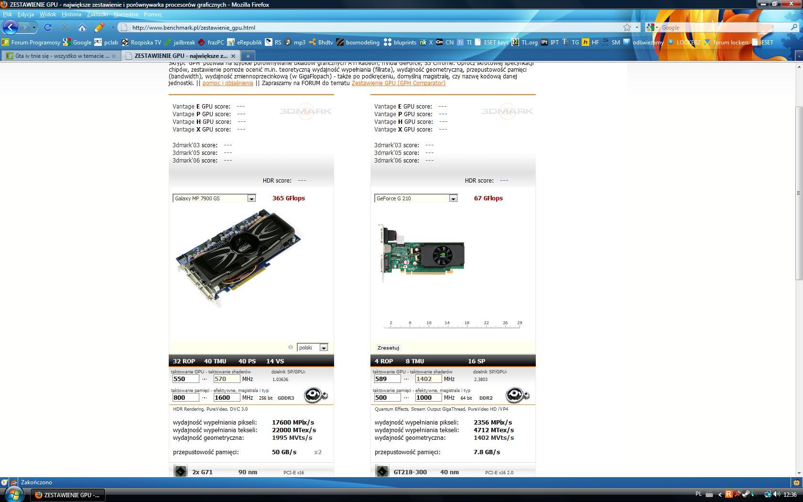
Task: Open the Bhdtv bookmark
Action: point(321,42)
